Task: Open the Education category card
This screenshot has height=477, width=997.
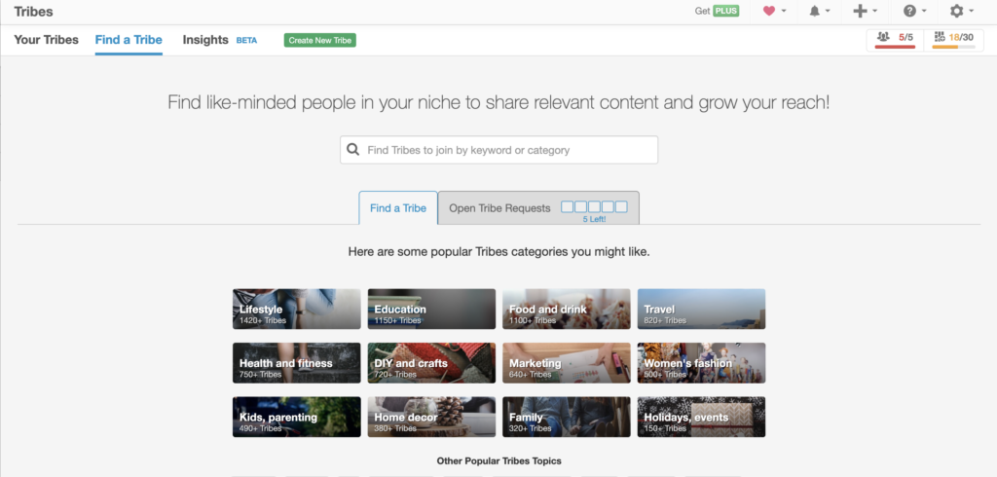Action: [x=431, y=310]
